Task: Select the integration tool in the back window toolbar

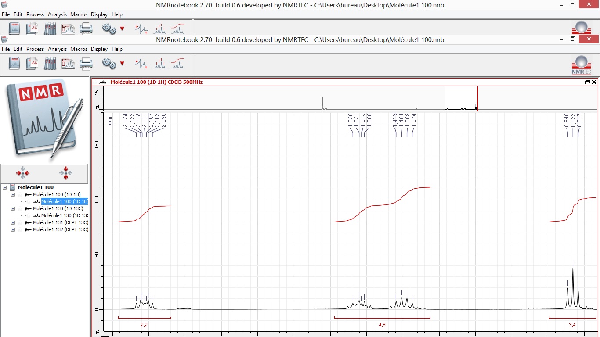Action: tap(178, 29)
